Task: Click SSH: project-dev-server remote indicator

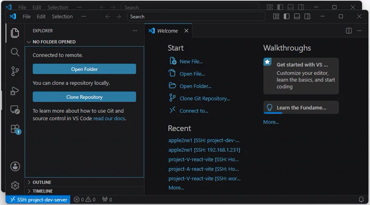Action: (x=38, y=200)
